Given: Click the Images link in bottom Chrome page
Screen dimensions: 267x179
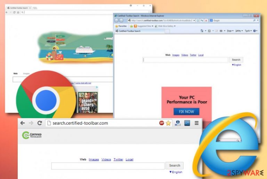Looking at the screenshot, I should tap(94, 159).
